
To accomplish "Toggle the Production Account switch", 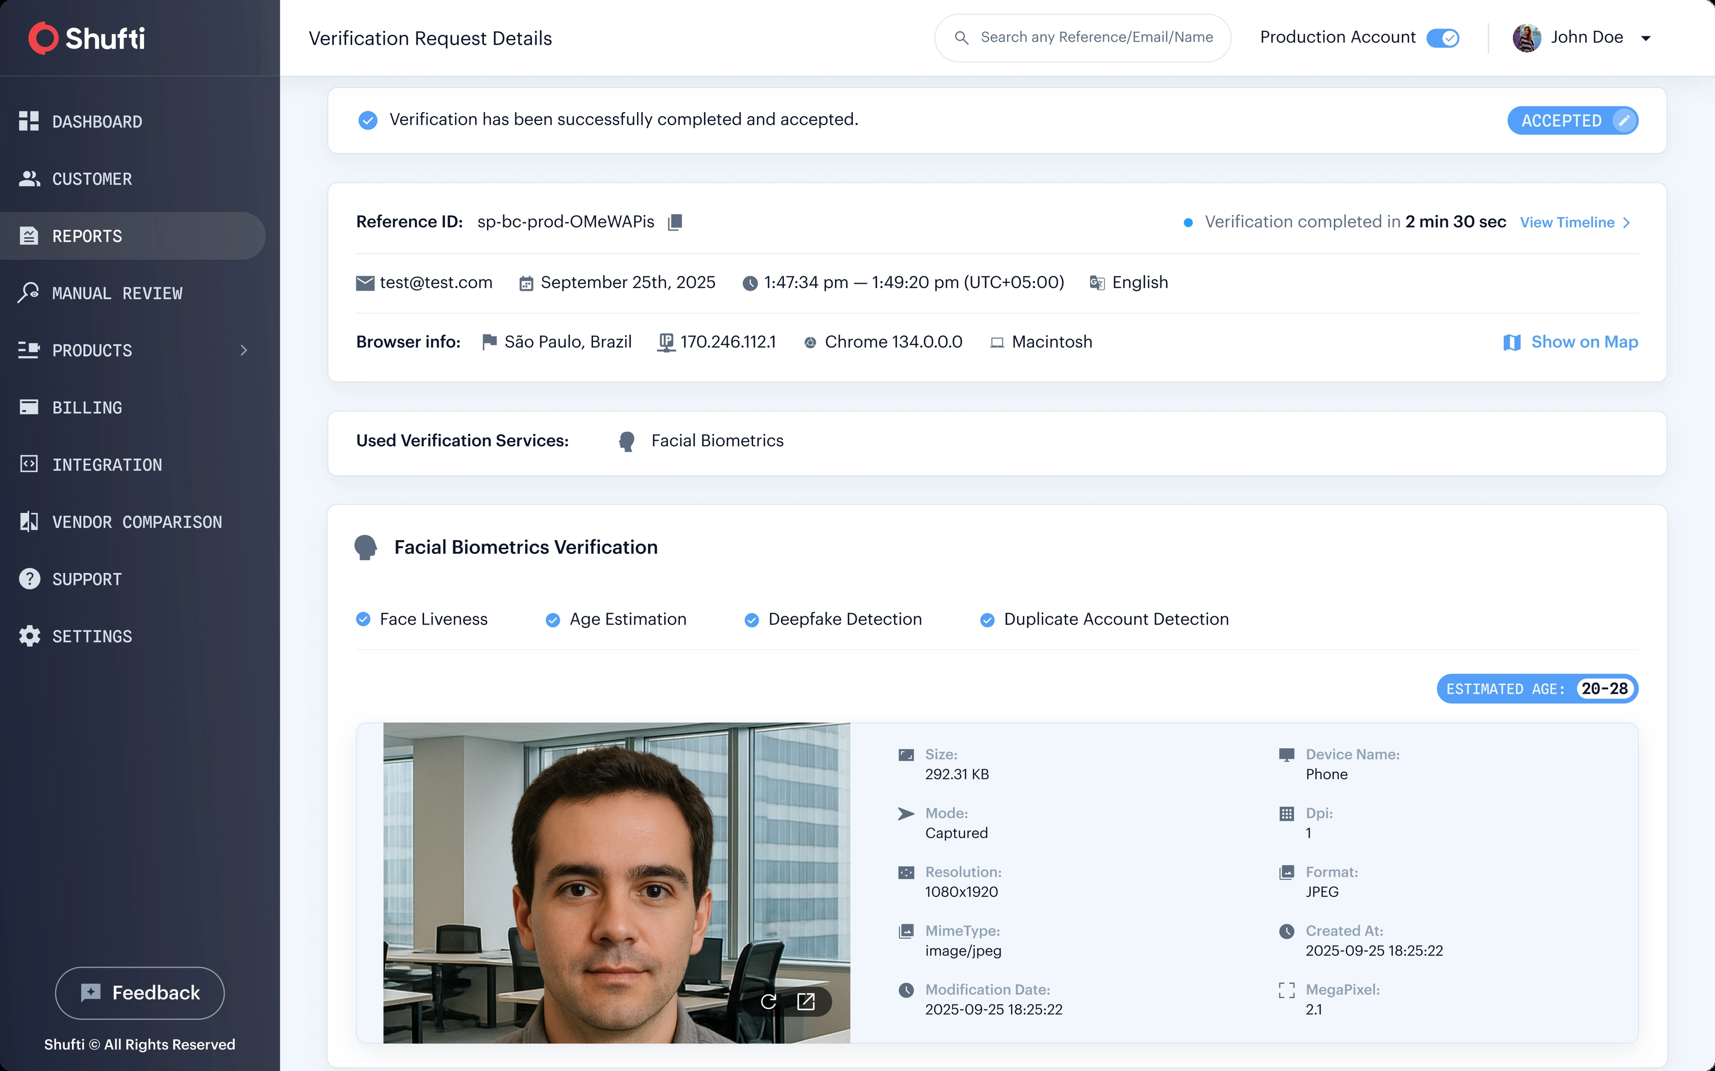I will pos(1443,38).
